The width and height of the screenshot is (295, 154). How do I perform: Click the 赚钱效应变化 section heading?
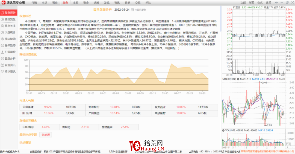[28, 54]
